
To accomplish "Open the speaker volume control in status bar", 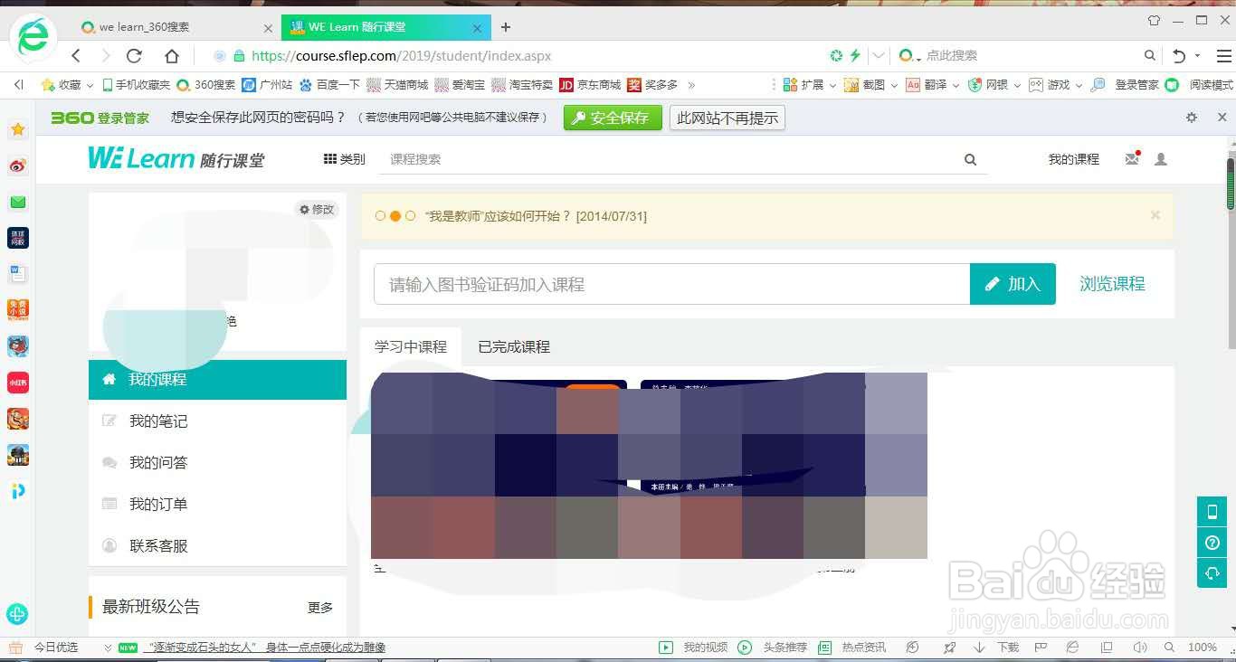I will [1138, 648].
